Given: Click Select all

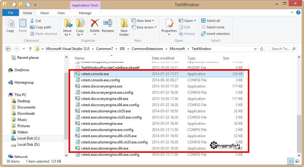Looking at the screenshot, I should click(211, 21).
